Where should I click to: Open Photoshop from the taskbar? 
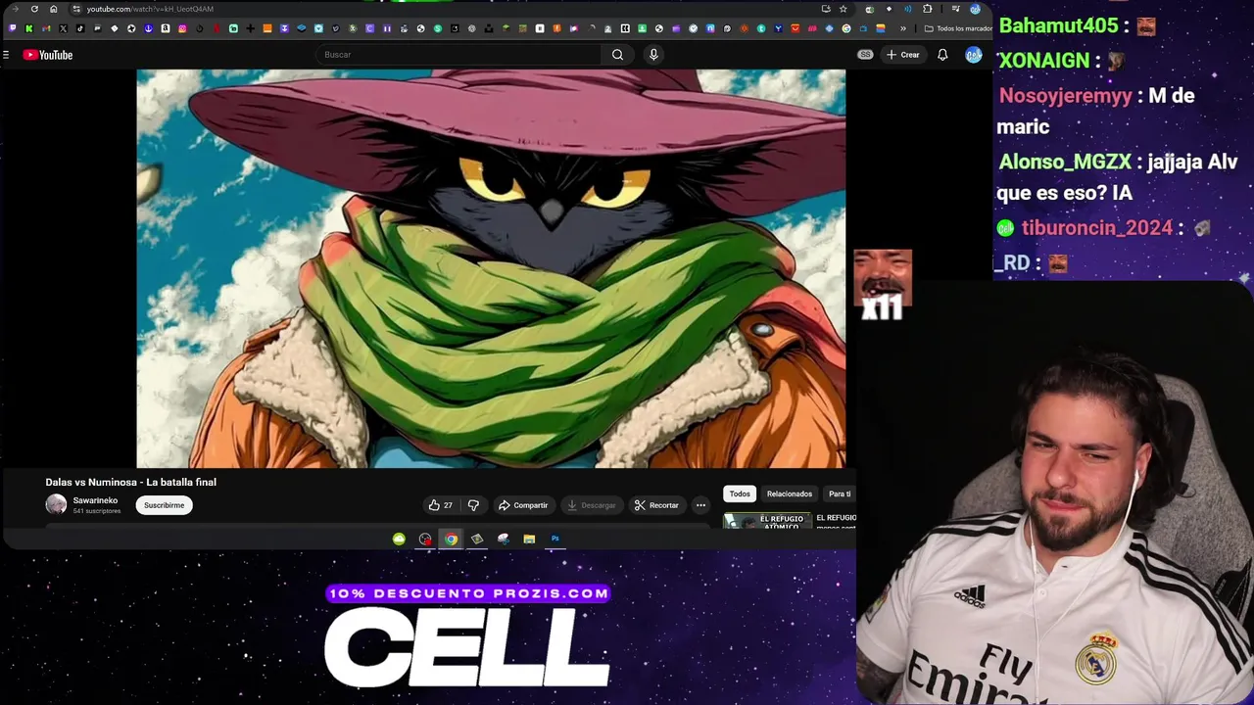555,539
